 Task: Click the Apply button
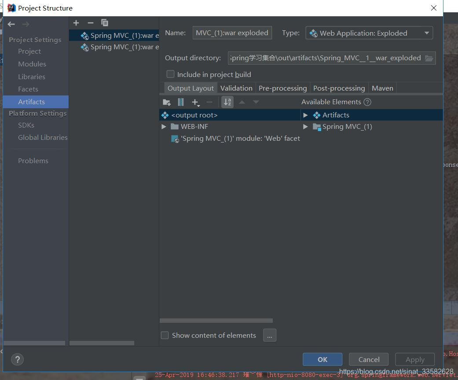tap(415, 359)
